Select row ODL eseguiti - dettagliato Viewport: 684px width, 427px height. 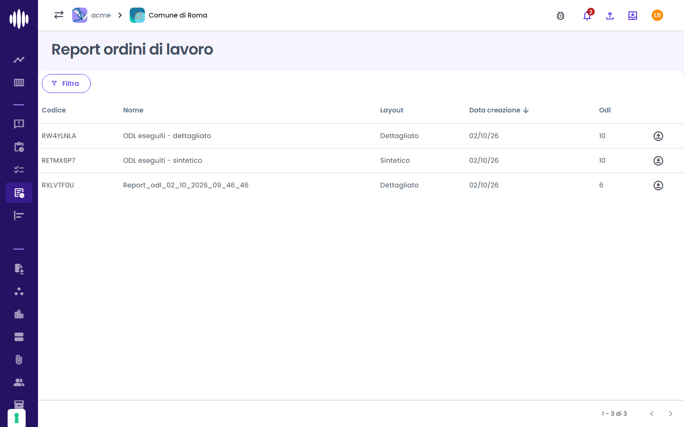point(361,136)
